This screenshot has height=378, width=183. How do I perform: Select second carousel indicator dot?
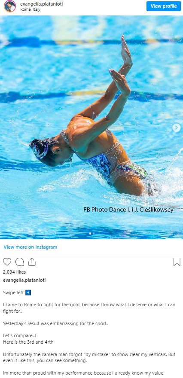94,233
